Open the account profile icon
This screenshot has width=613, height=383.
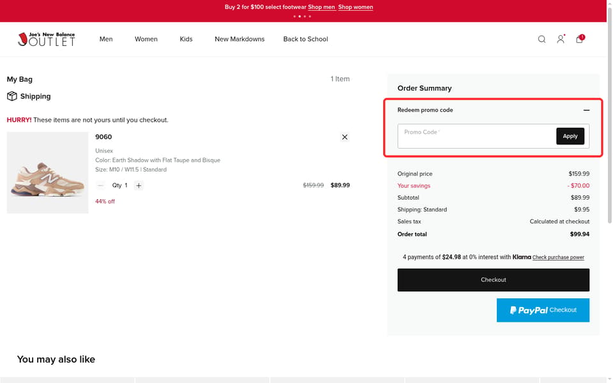coord(561,39)
